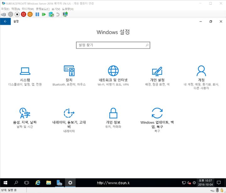
Task: Click the magnifier icon in settings search
Action: 147,45
